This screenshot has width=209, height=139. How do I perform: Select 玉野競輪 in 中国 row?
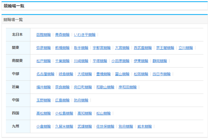(x=43, y=100)
